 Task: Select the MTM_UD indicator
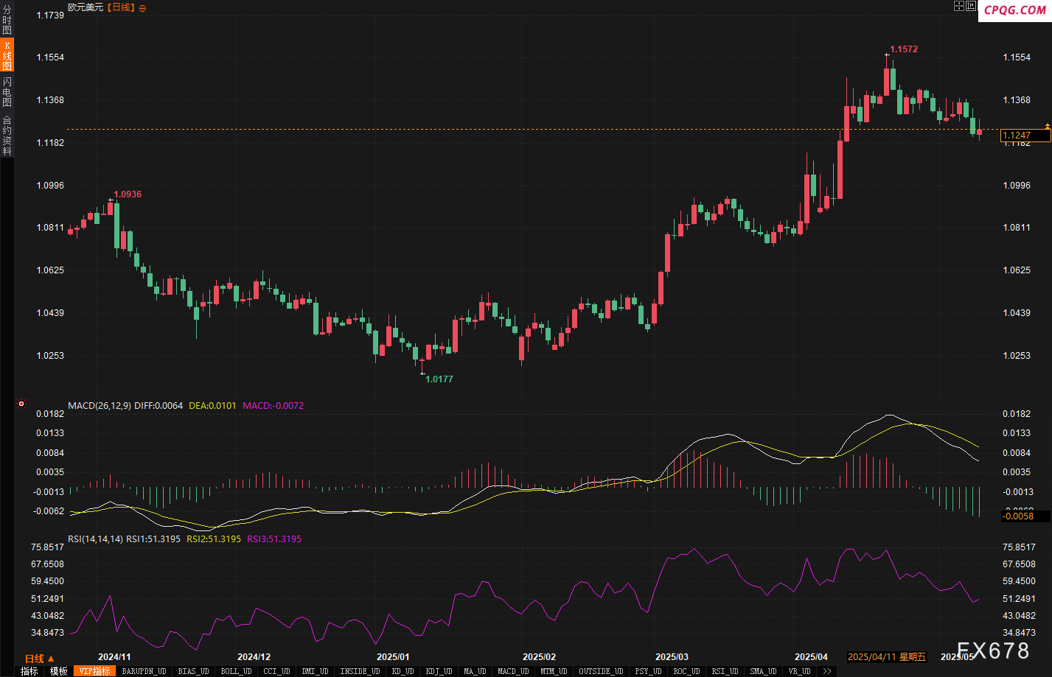554,671
